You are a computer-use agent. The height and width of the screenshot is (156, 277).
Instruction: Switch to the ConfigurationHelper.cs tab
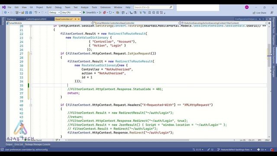[246, 19]
